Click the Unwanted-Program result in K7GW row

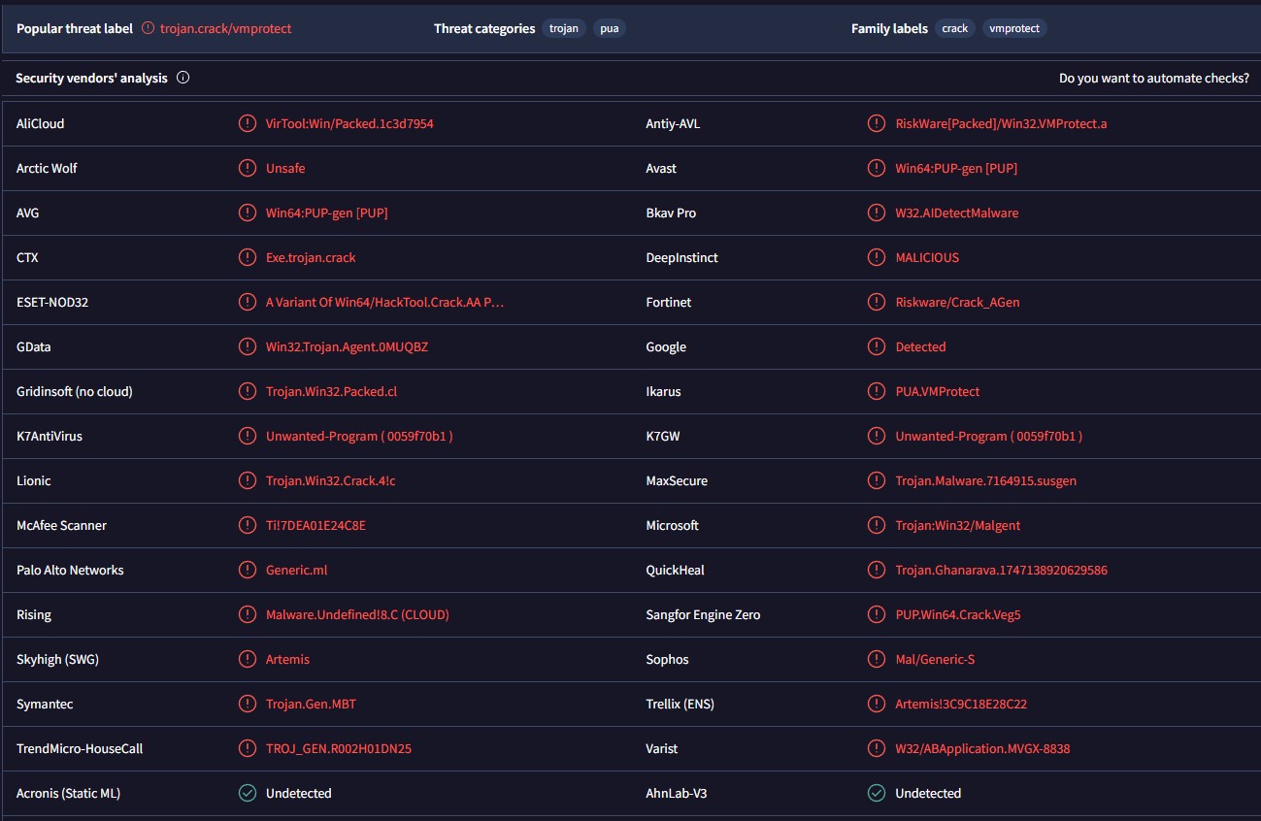pyautogui.click(x=988, y=436)
